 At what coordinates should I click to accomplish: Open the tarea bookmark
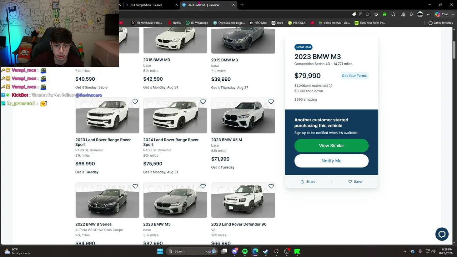pyautogui.click(x=277, y=23)
